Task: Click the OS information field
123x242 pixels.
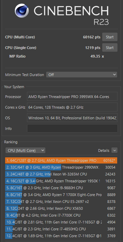Action: pos(72,118)
